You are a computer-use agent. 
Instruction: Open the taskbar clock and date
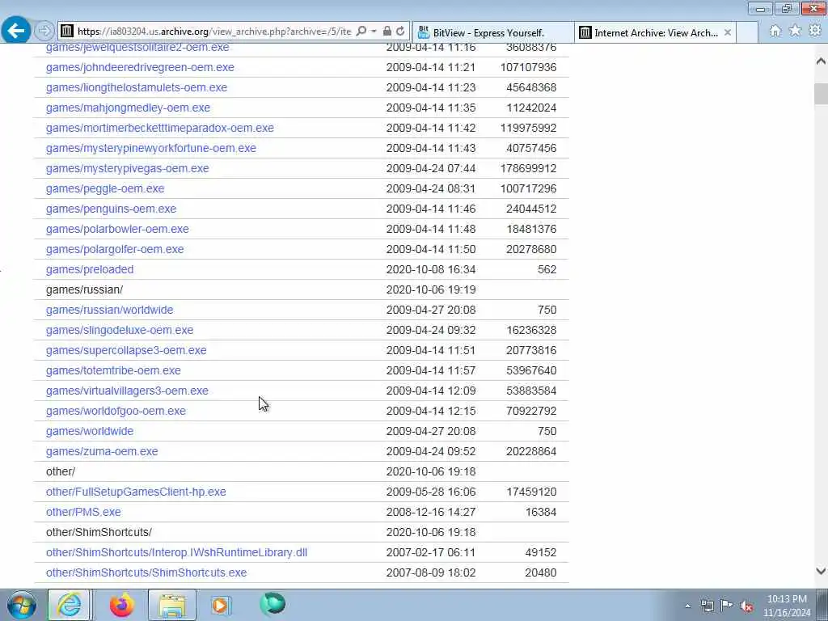[x=787, y=606]
